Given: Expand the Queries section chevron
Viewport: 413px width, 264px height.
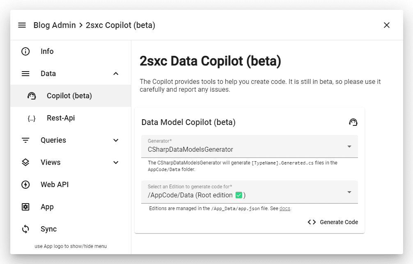Looking at the screenshot, I should [x=116, y=140].
